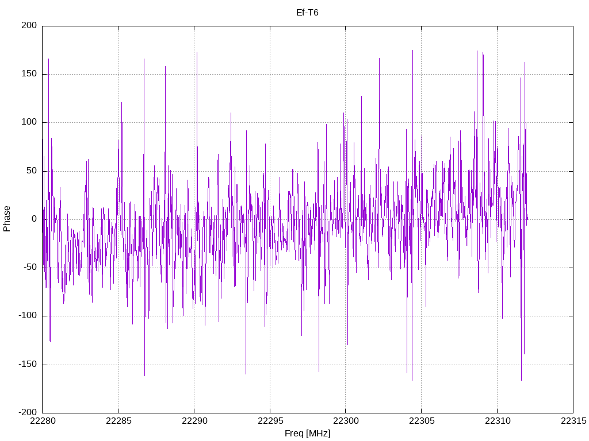Click the y-axis tick label 150
The height and width of the screenshot is (441, 589).
[x=29, y=74]
